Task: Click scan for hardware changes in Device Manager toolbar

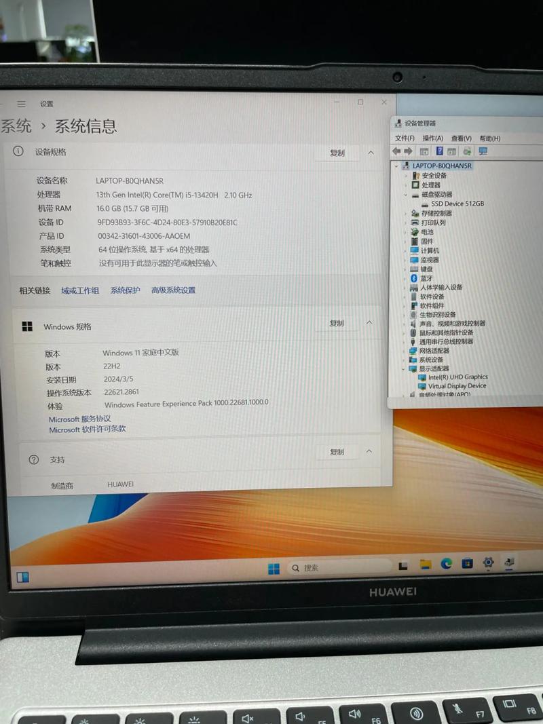Action: click(x=466, y=151)
